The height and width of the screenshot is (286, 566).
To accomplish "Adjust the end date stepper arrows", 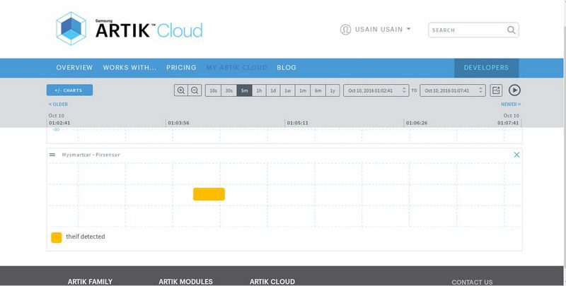I will pyautogui.click(x=480, y=90).
